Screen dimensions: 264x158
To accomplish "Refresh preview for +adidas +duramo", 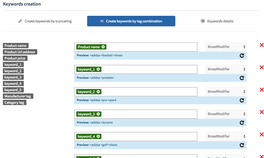I will [242, 123].
